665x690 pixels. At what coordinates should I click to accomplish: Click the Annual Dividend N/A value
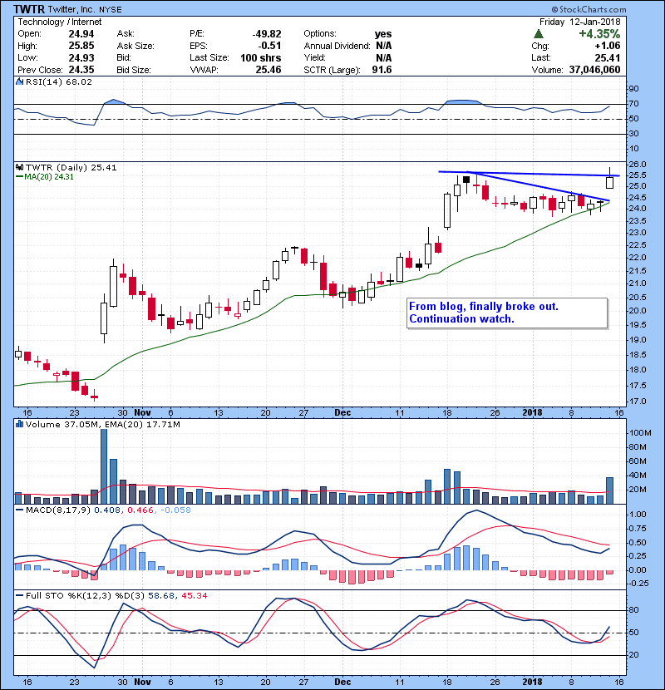coord(384,46)
